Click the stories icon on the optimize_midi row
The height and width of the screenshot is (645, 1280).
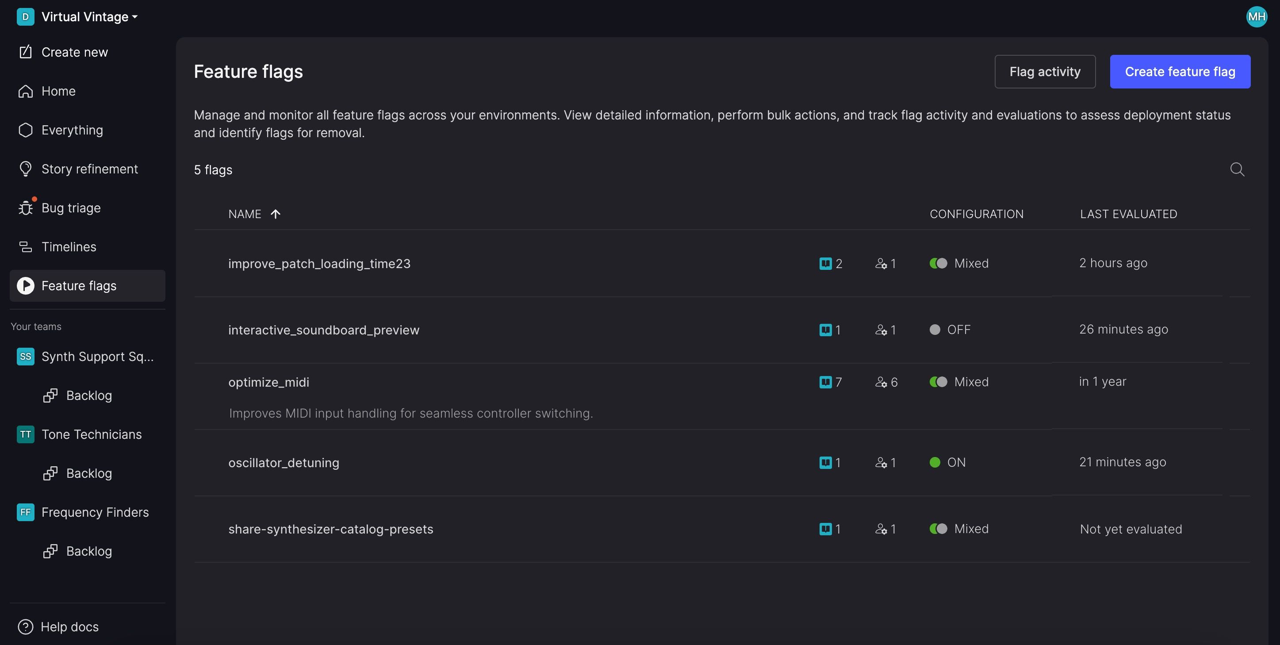tap(825, 382)
